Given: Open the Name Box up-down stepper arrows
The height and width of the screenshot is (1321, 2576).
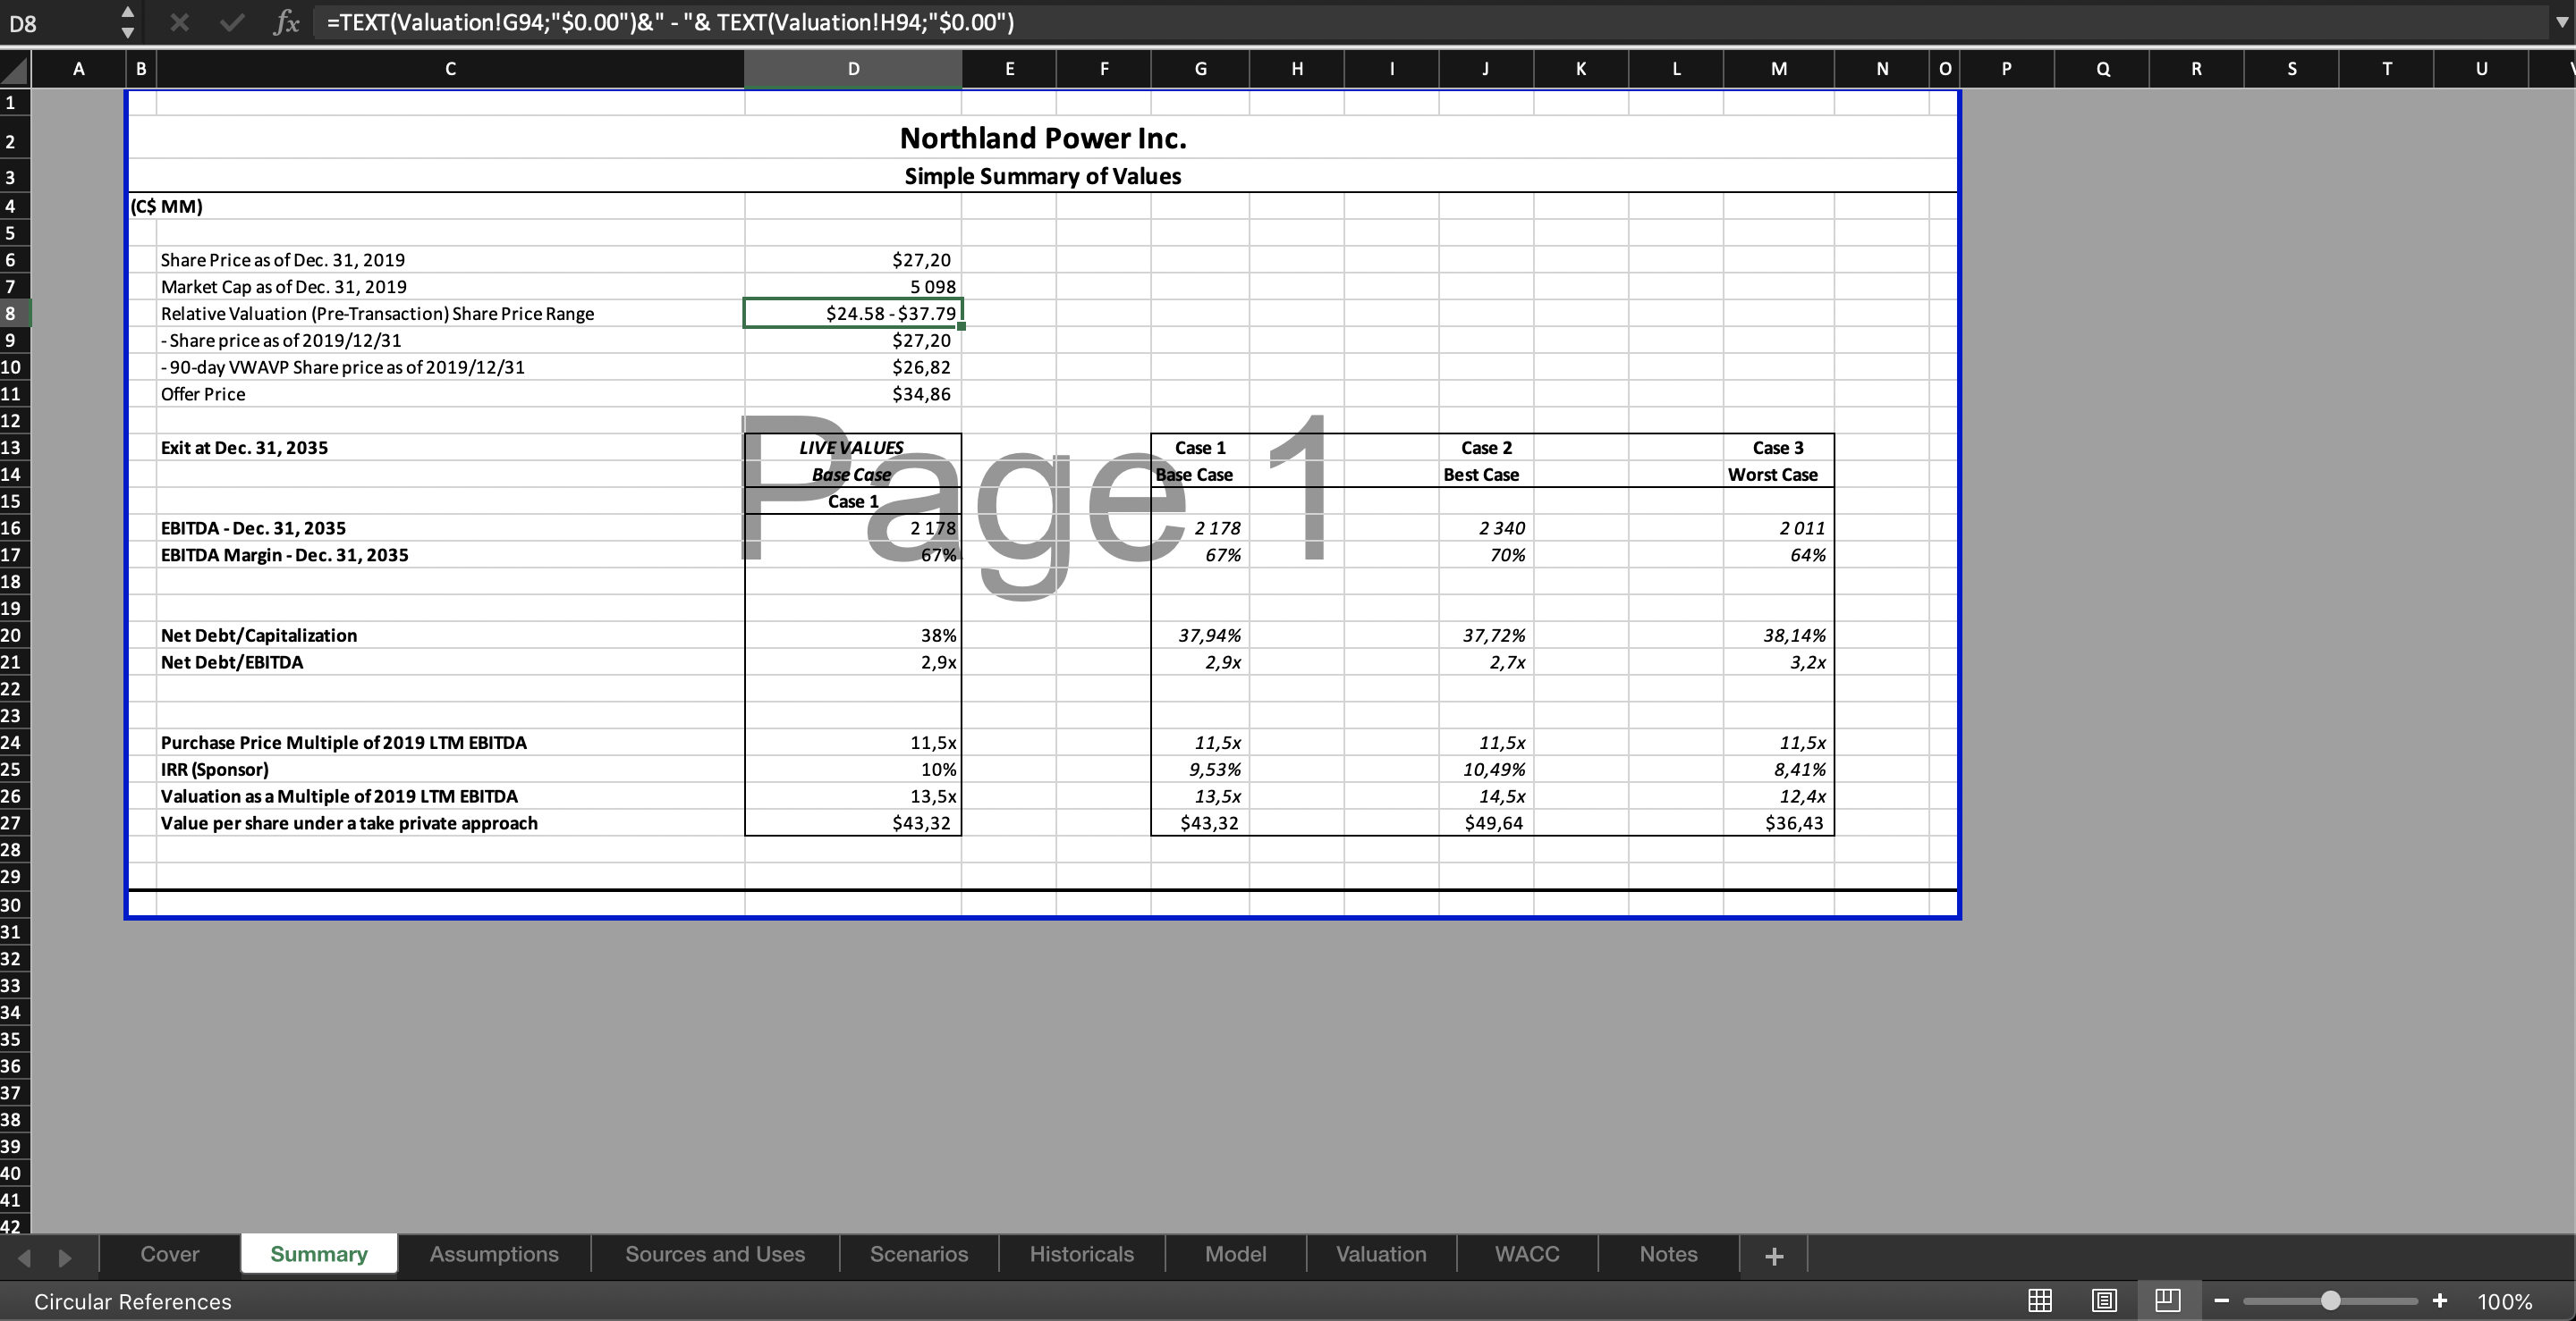Looking at the screenshot, I should tap(127, 22).
